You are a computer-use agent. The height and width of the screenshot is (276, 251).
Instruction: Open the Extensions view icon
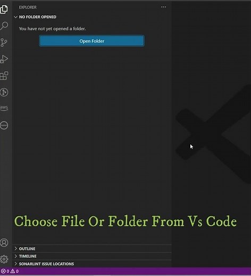tap(4, 76)
